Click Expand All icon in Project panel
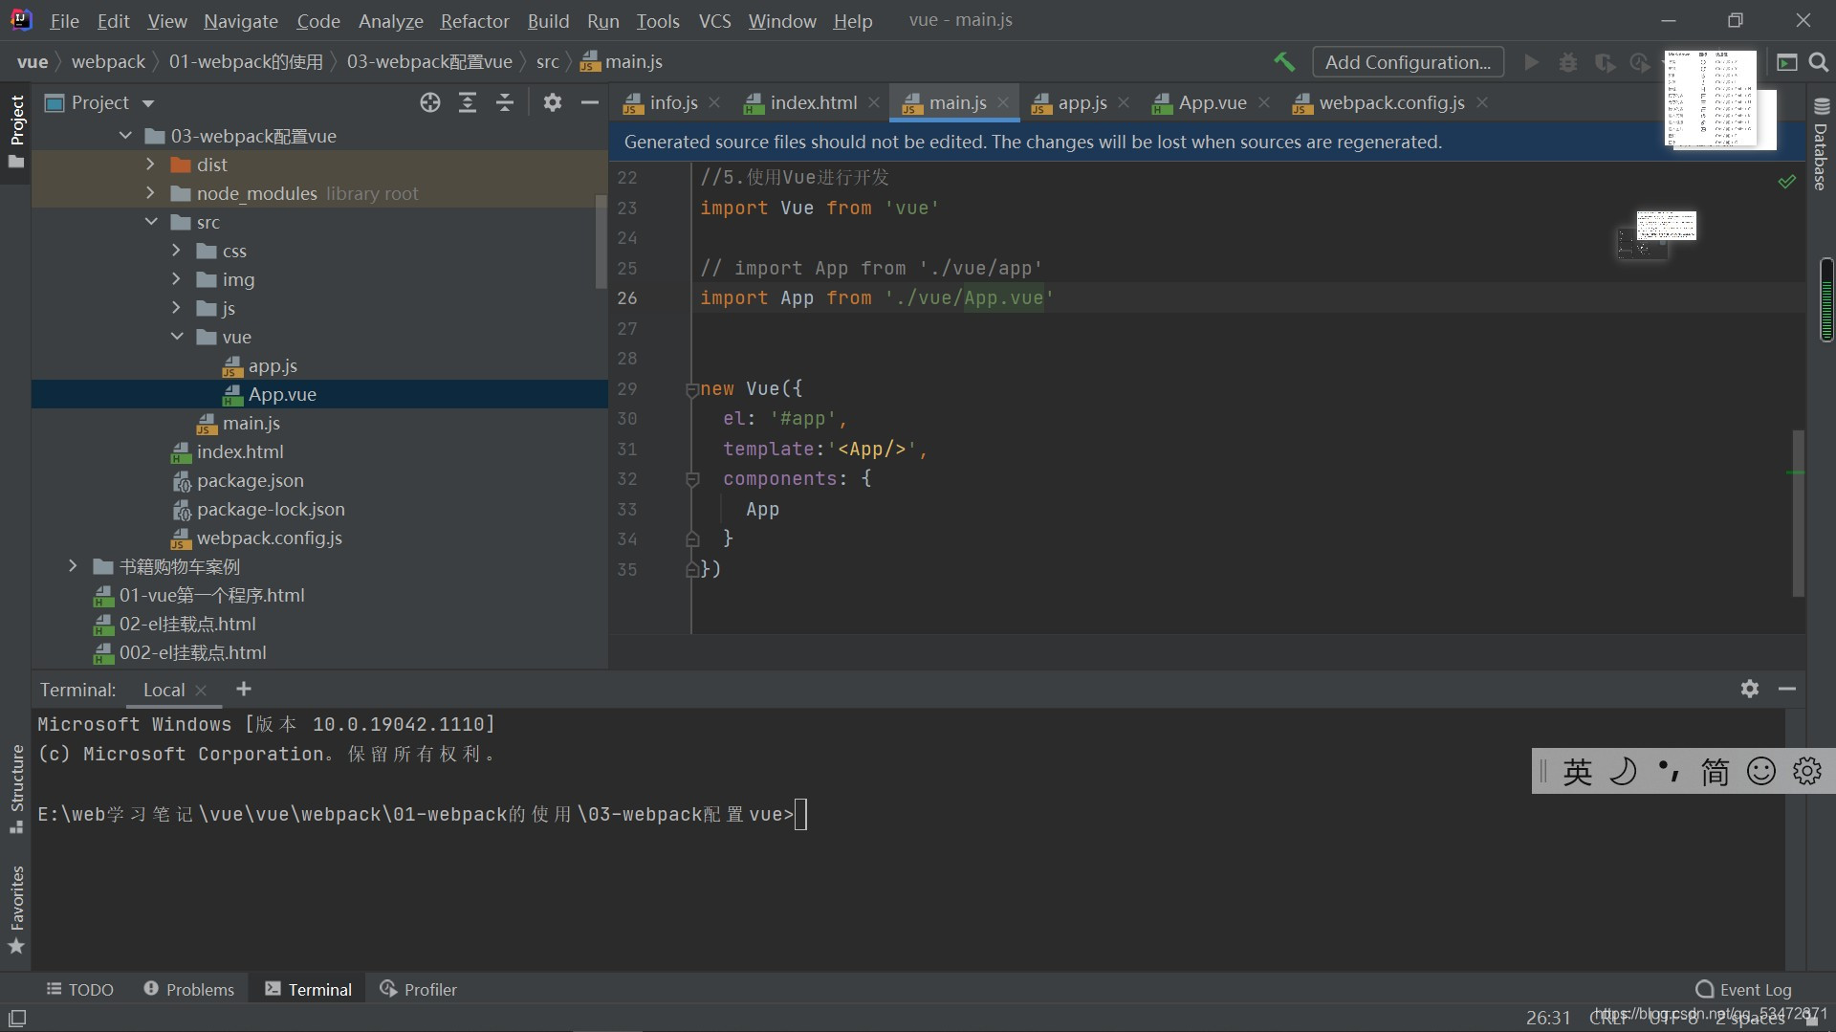The image size is (1836, 1032). pyautogui.click(x=468, y=102)
